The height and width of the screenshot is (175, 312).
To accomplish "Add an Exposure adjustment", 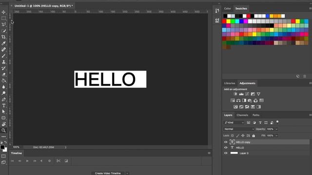I will tap(253, 94).
